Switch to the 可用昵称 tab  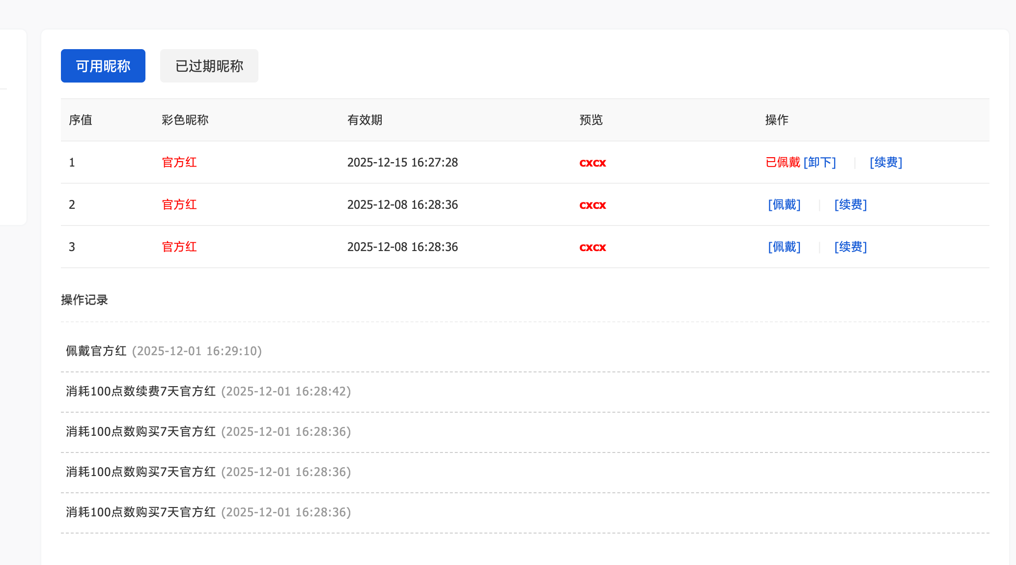point(103,66)
